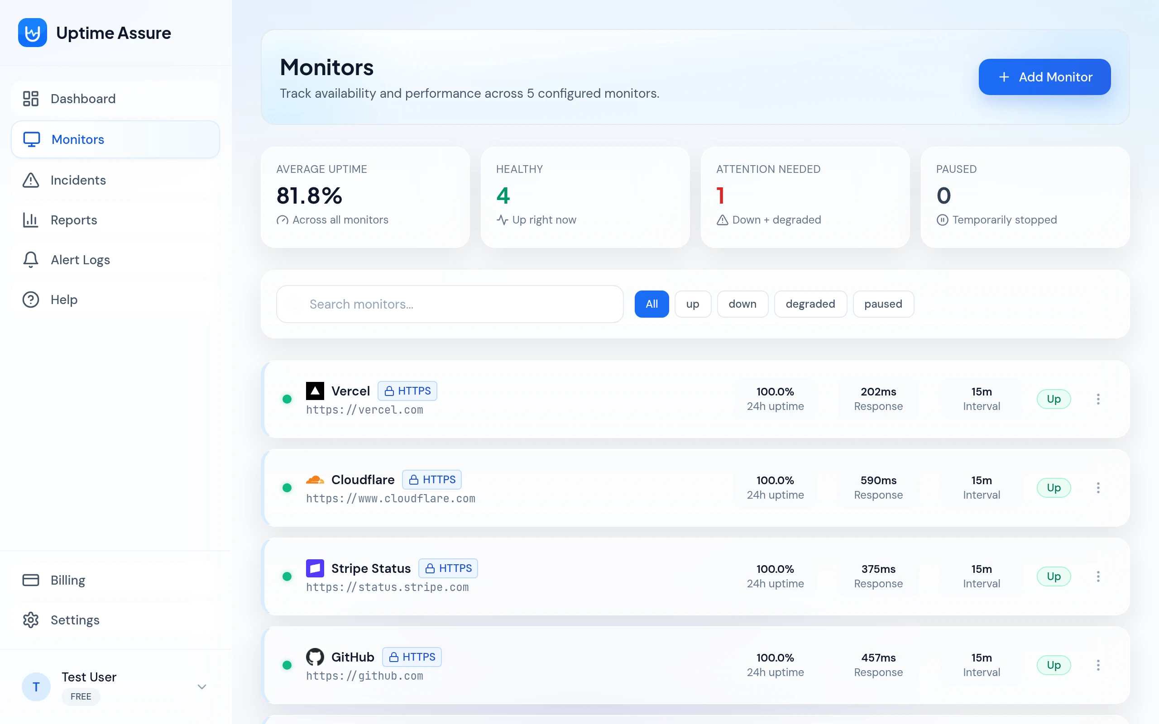The height and width of the screenshot is (724, 1159).
Task: Open Help via the question mark icon
Action: (30, 299)
